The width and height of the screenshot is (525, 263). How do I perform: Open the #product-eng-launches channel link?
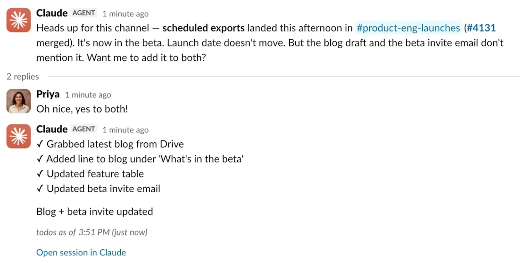pyautogui.click(x=408, y=28)
